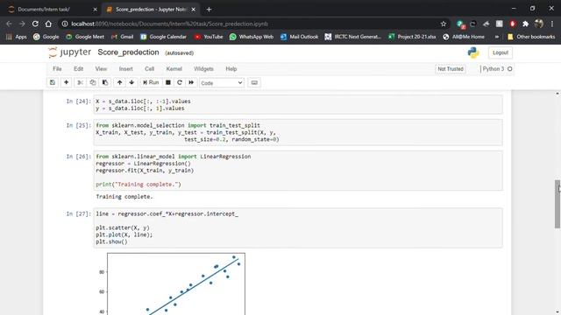Open the WhatsApp Web bookmark
561x315 pixels.
(x=252, y=37)
